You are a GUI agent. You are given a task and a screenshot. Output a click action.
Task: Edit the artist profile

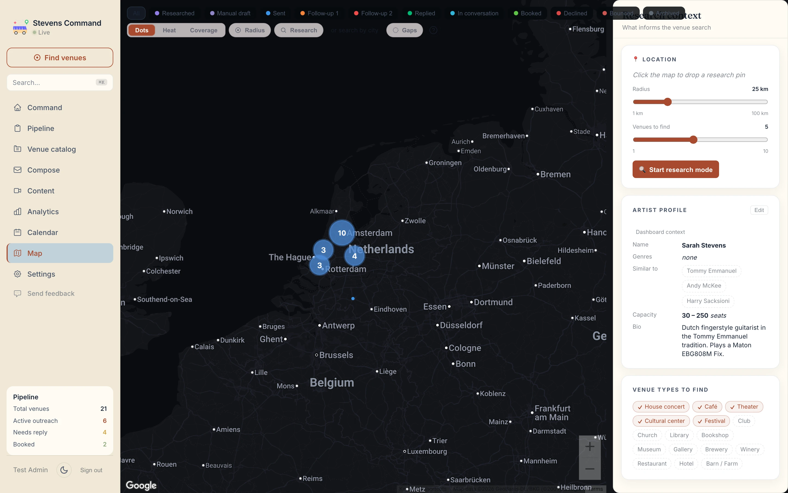[x=759, y=210]
